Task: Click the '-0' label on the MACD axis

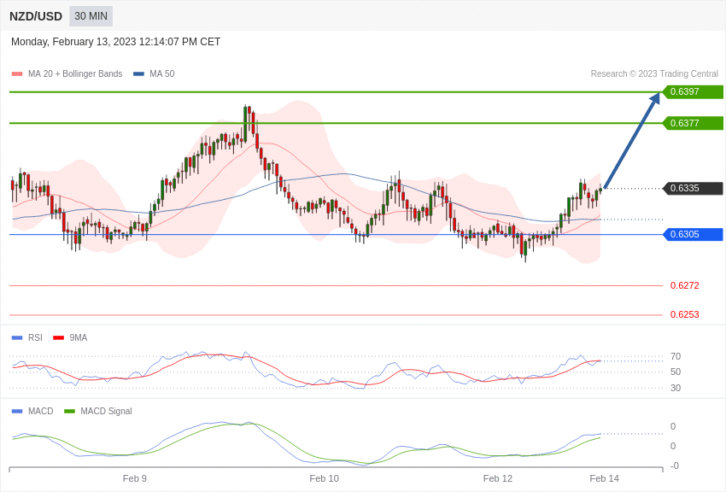Action: [x=675, y=466]
